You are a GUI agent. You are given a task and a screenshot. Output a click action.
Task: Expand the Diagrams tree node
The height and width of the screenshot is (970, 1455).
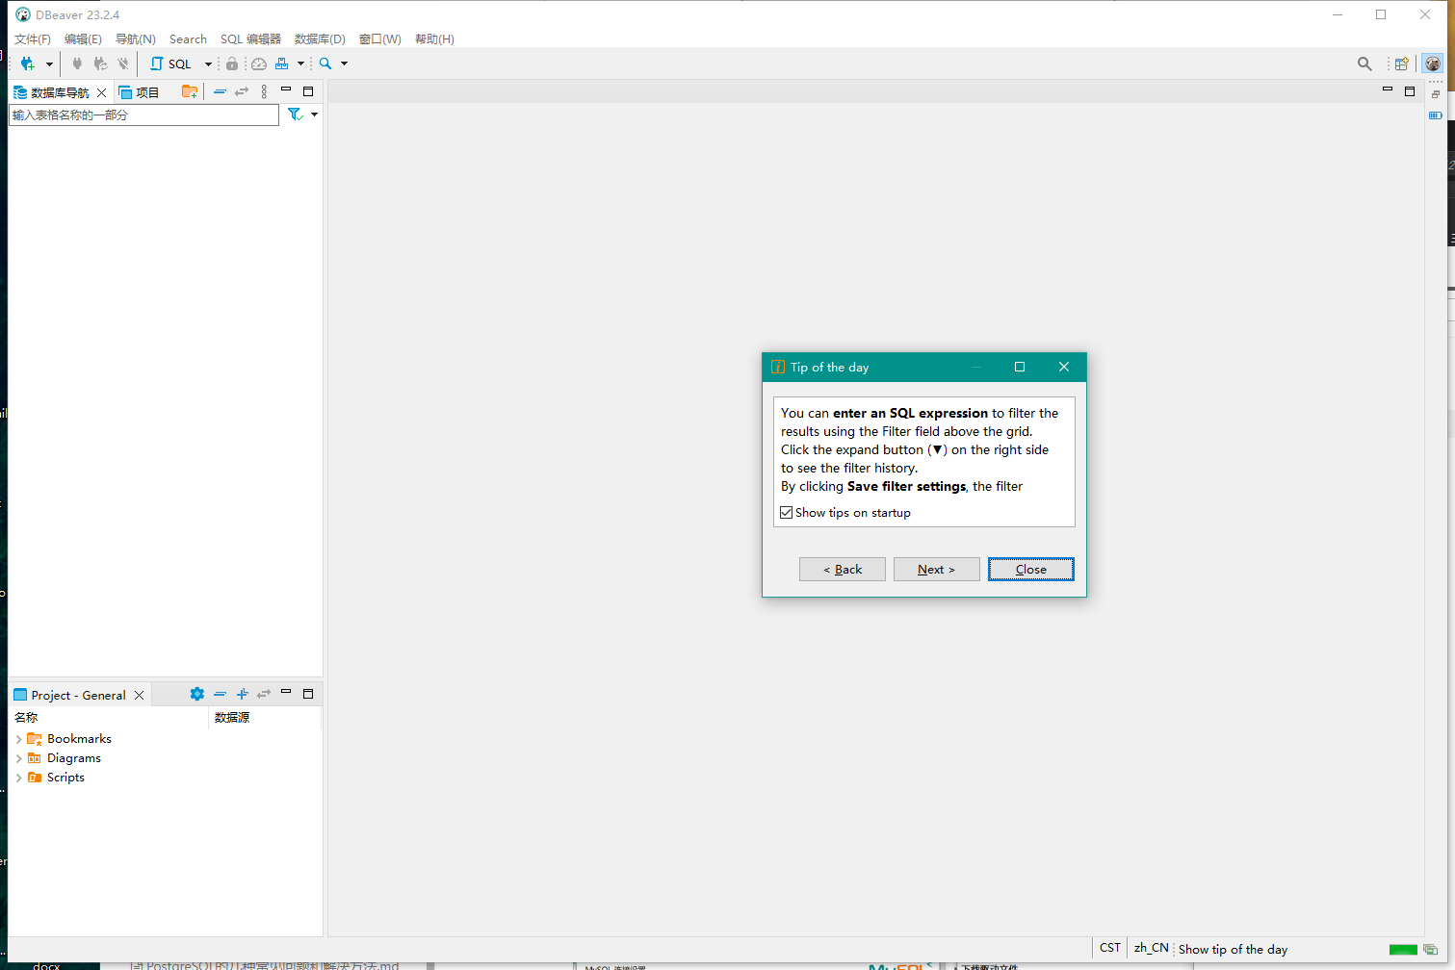point(18,758)
